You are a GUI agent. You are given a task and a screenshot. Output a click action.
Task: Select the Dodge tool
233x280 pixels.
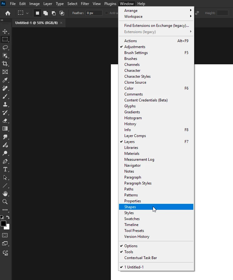click(x=5, y=153)
